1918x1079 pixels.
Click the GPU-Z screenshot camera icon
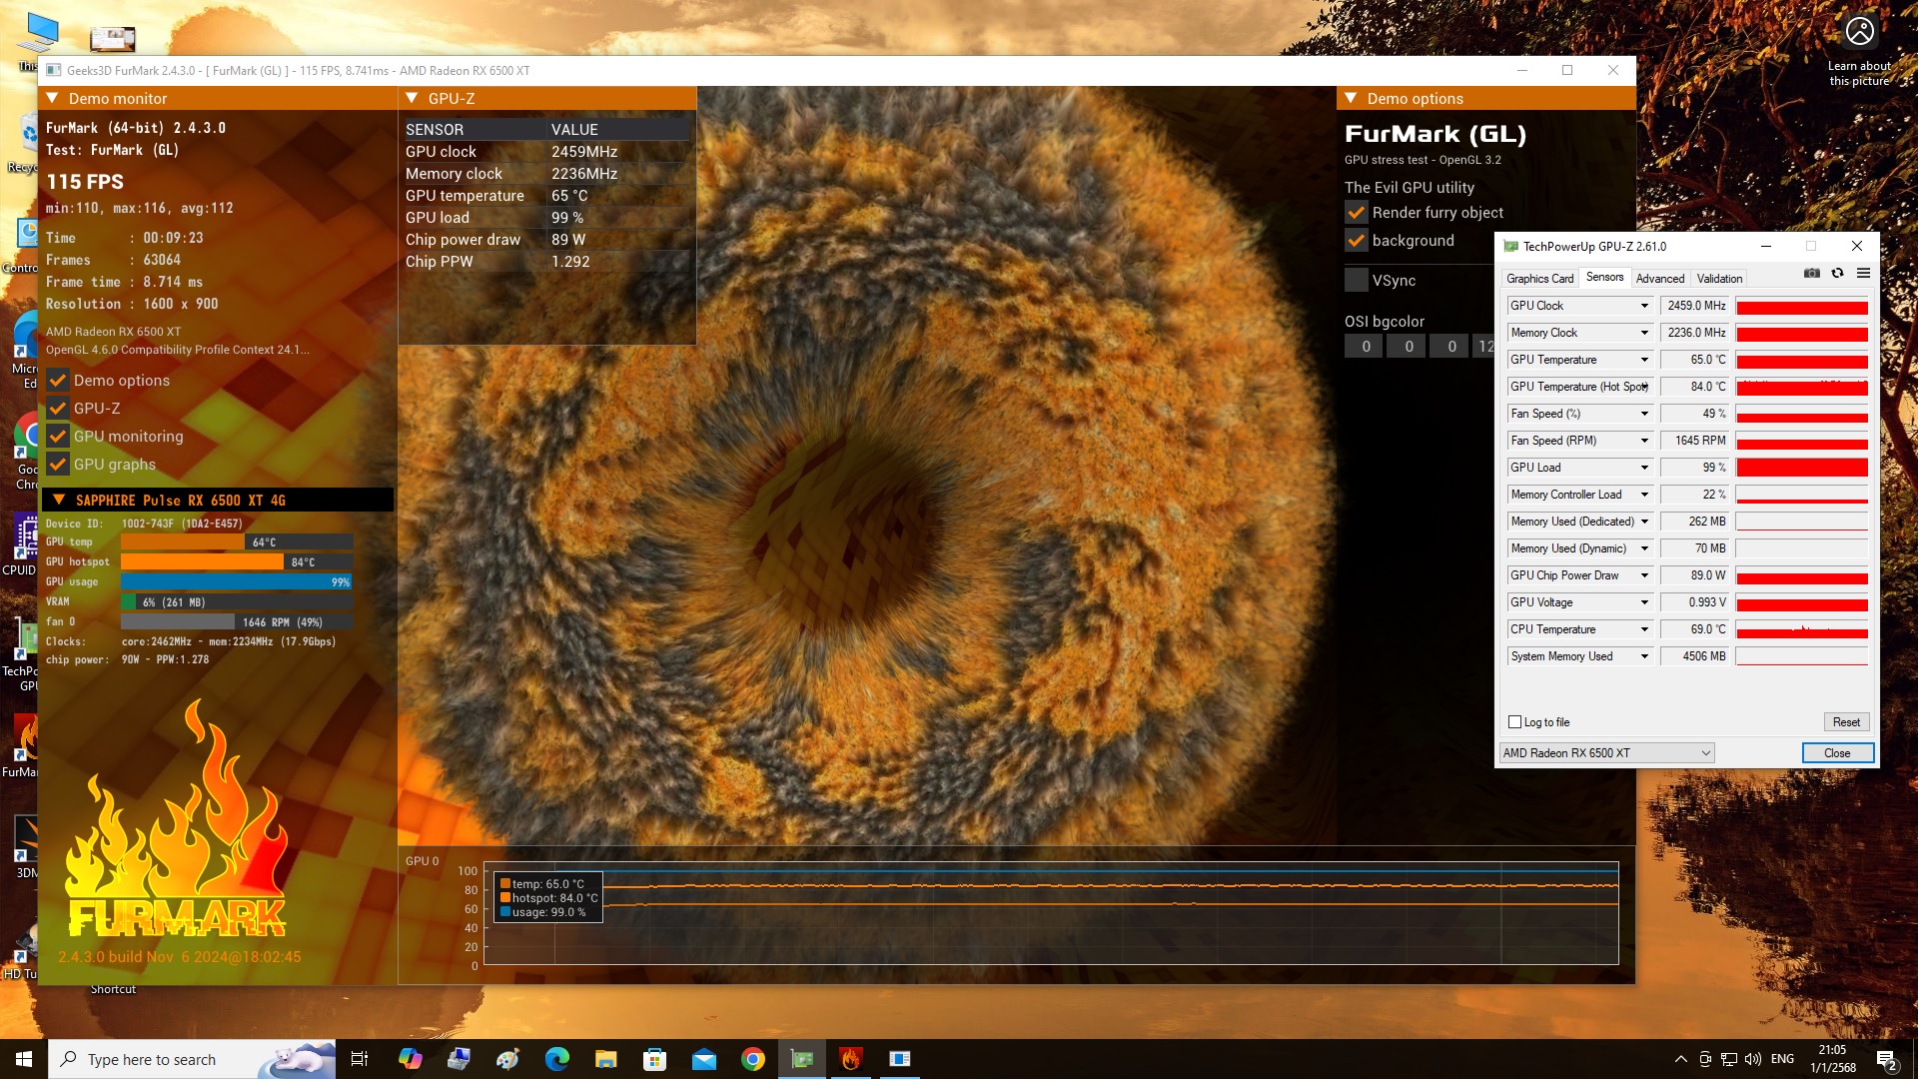pos(1811,274)
